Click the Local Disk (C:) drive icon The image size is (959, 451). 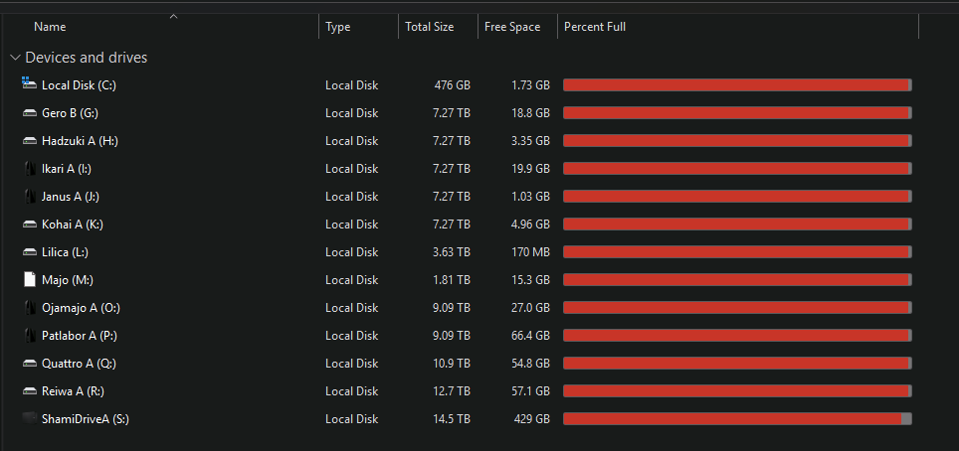(x=30, y=83)
